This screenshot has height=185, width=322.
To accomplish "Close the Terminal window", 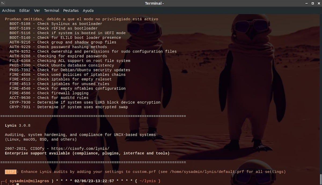I will click(x=318, y=3).
